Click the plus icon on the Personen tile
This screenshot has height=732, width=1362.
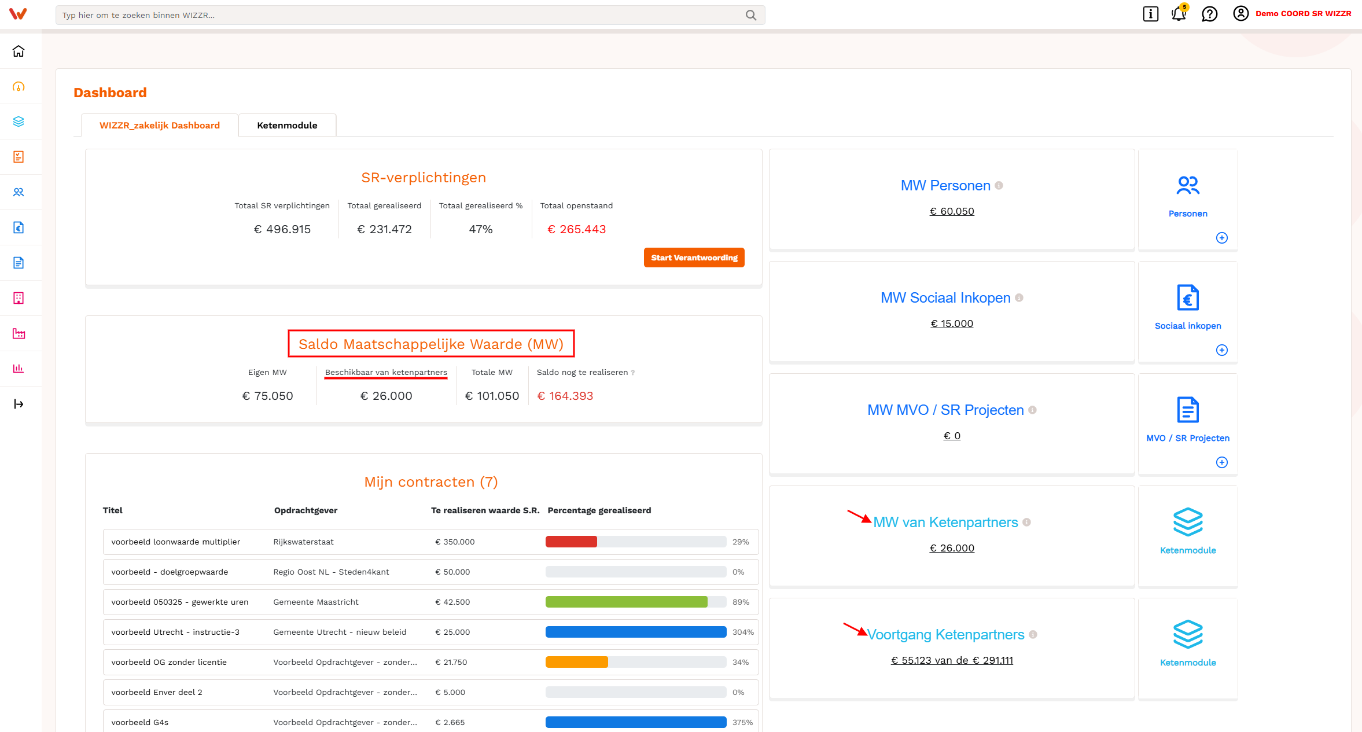(x=1221, y=238)
